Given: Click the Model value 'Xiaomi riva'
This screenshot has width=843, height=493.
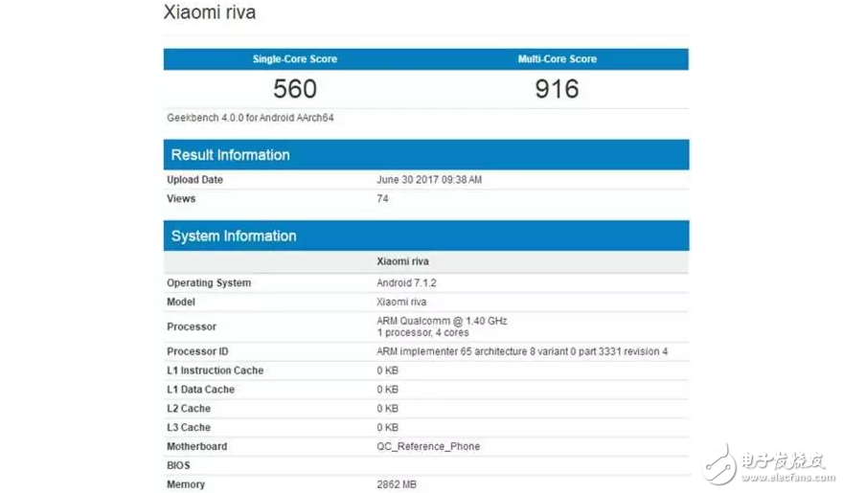Looking at the screenshot, I should [401, 302].
